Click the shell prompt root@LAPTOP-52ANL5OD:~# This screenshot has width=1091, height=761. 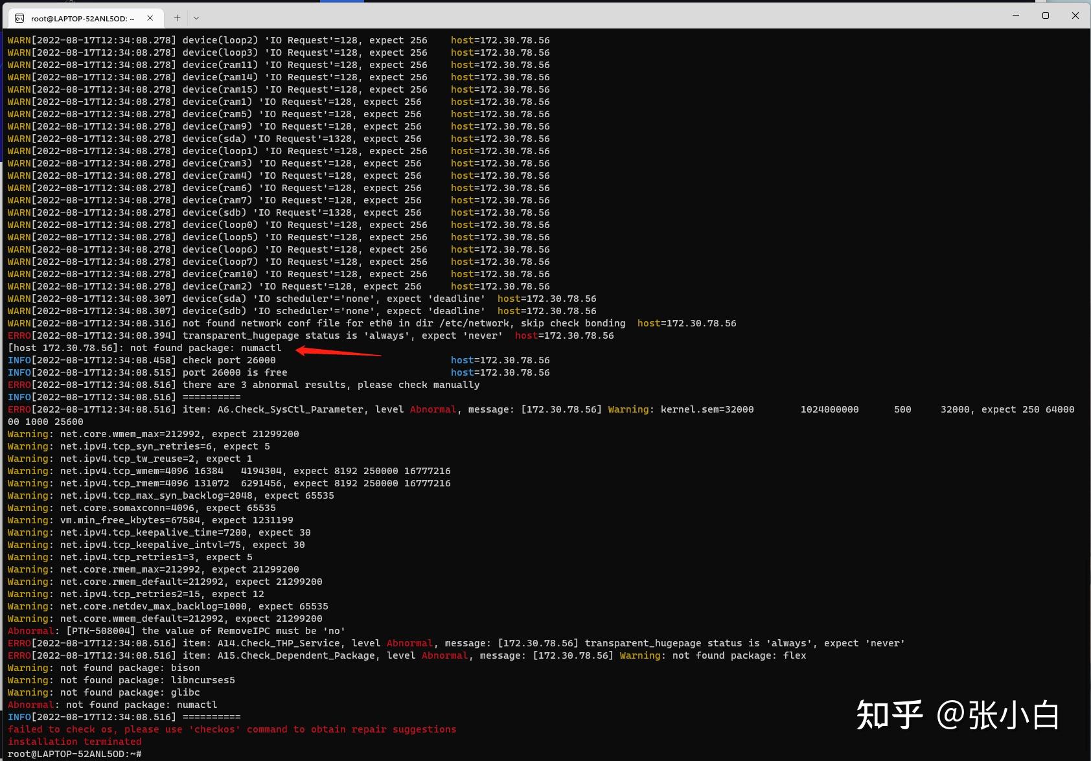click(x=75, y=754)
